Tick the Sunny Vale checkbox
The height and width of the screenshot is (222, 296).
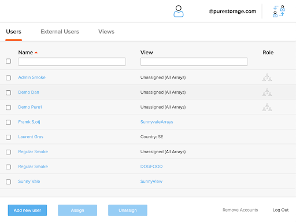(x=8, y=182)
